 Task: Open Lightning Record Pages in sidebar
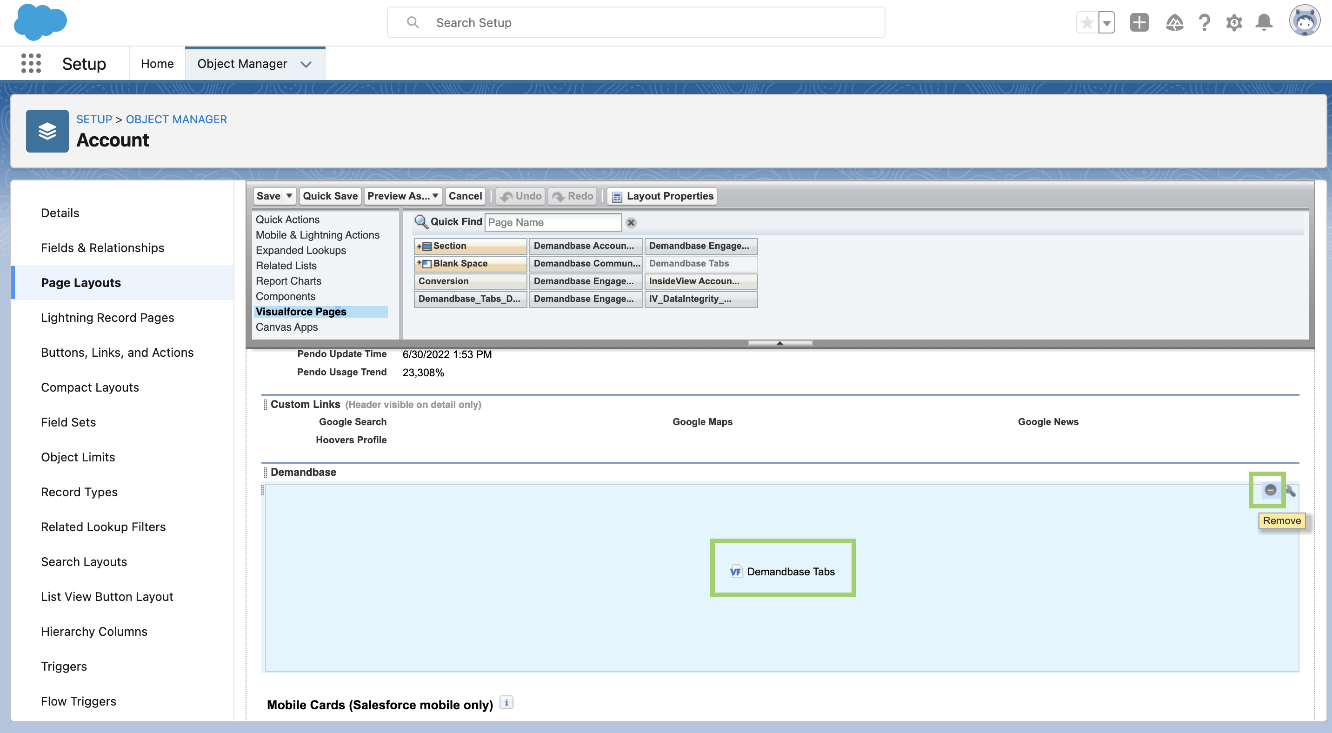107,318
